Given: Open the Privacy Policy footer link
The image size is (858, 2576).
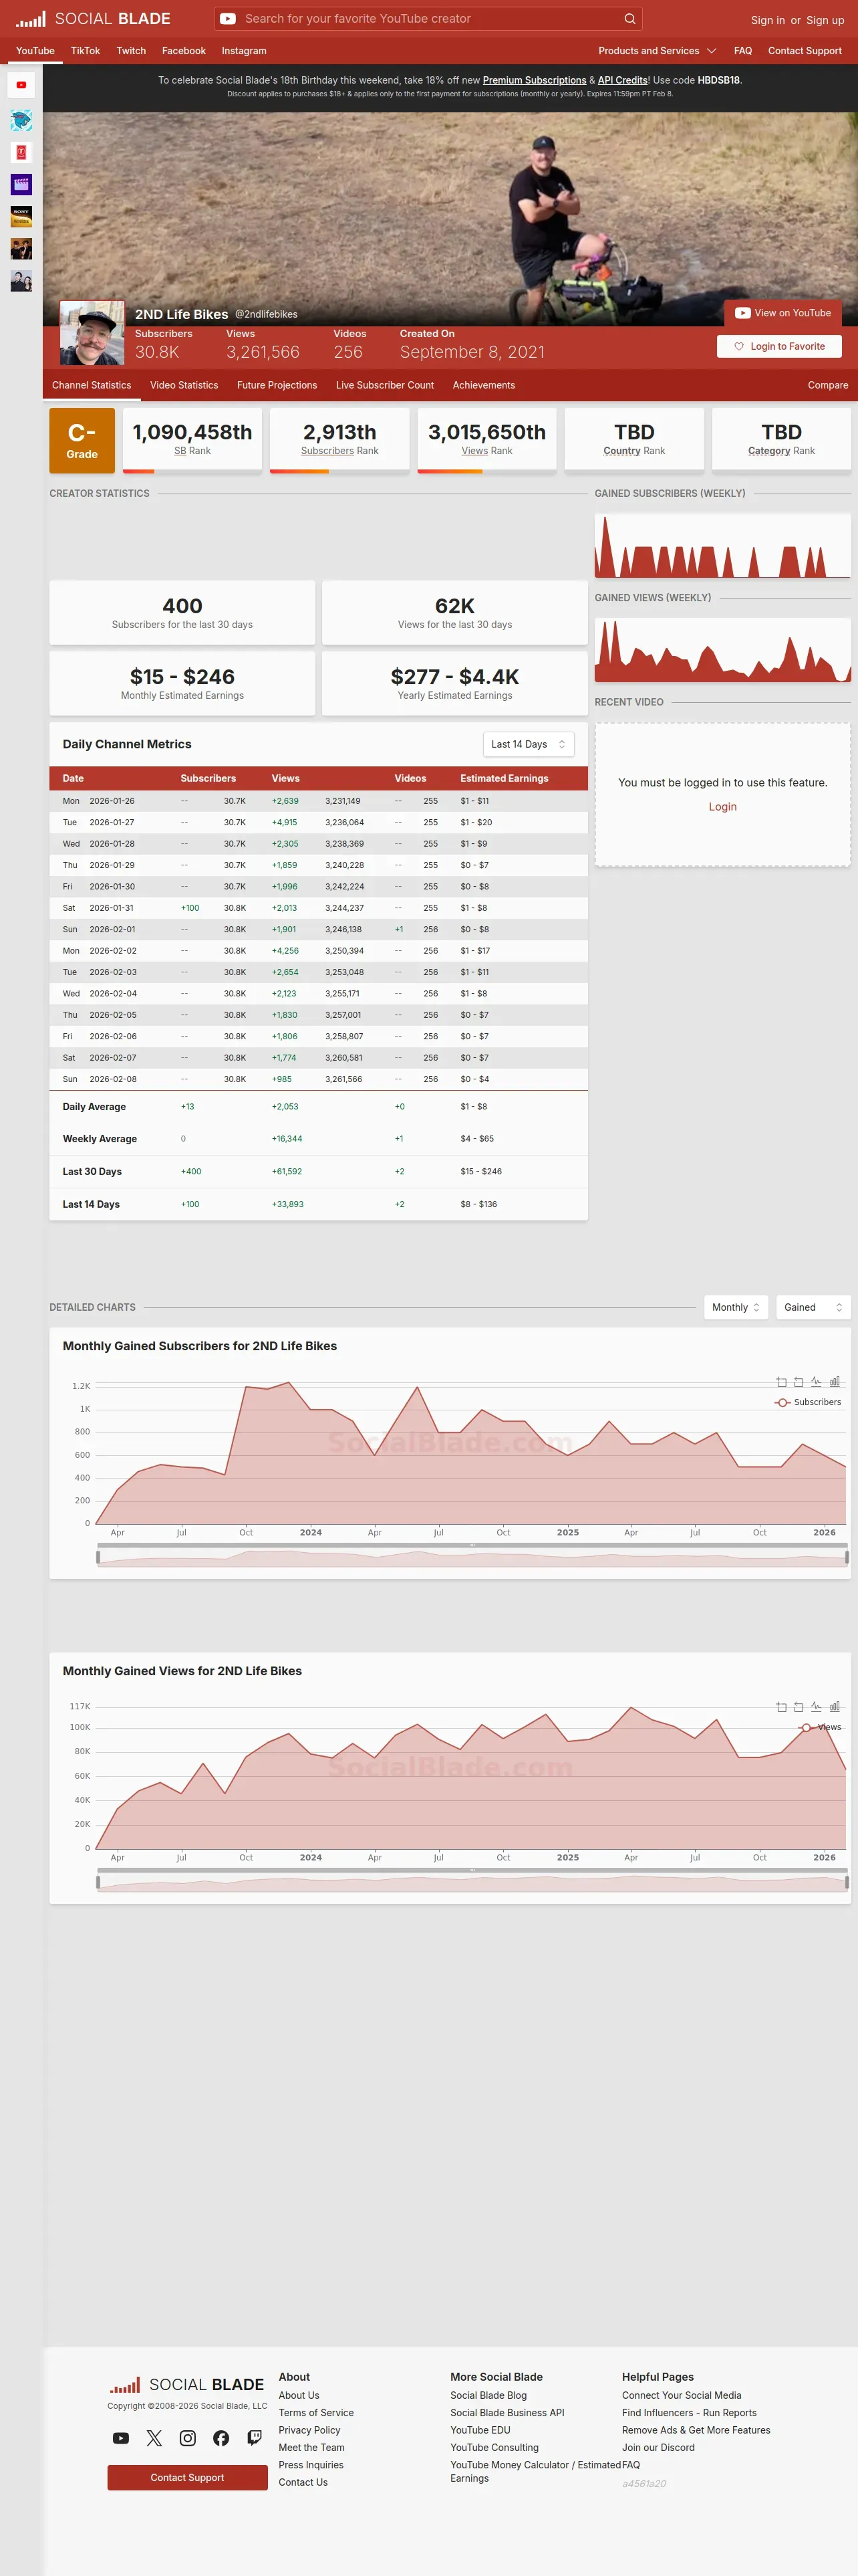Looking at the screenshot, I should point(309,2430).
